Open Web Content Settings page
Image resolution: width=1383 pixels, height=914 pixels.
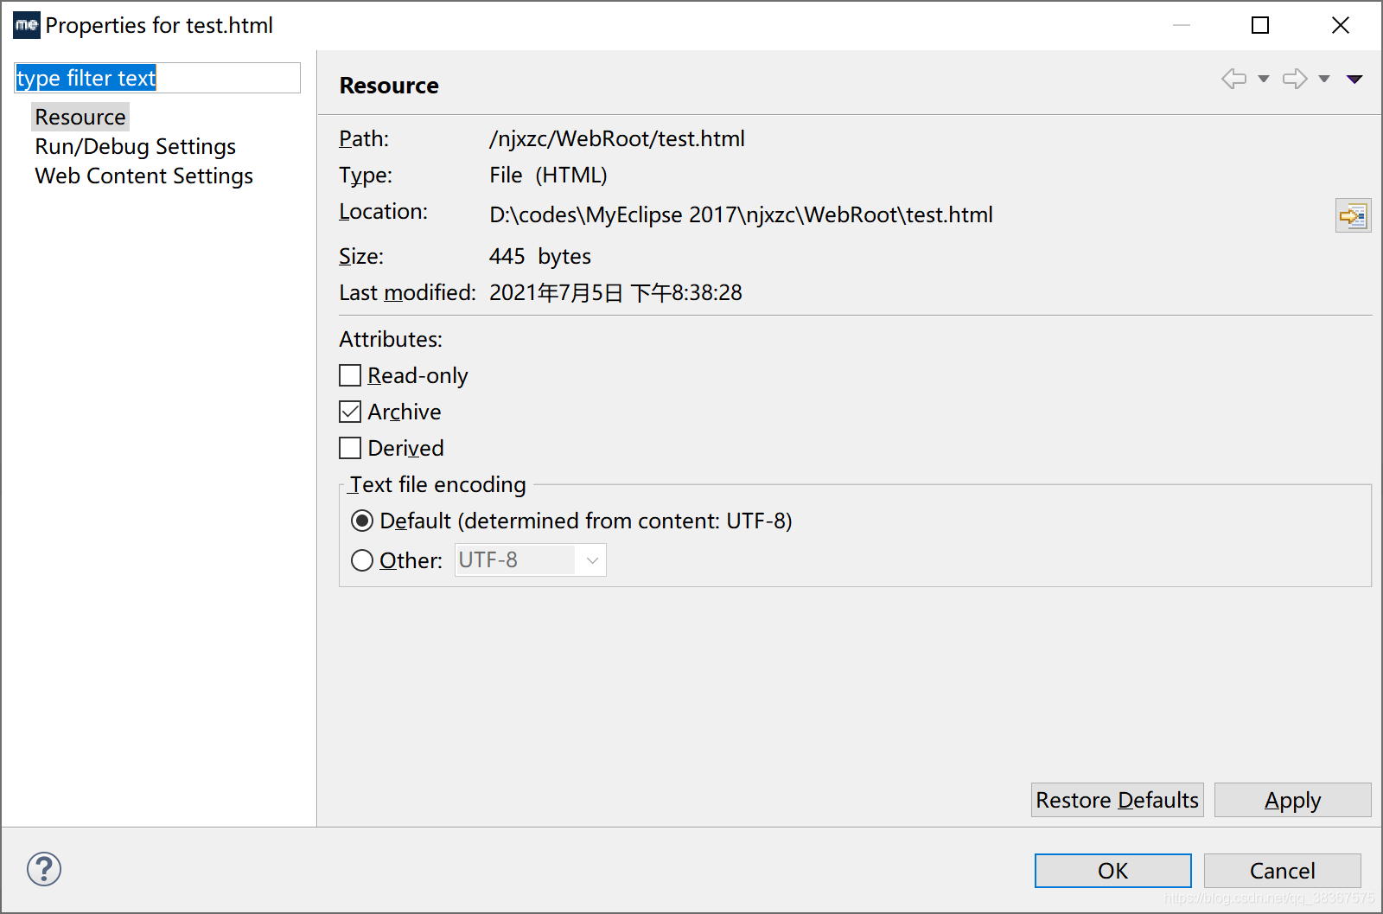[x=144, y=176]
